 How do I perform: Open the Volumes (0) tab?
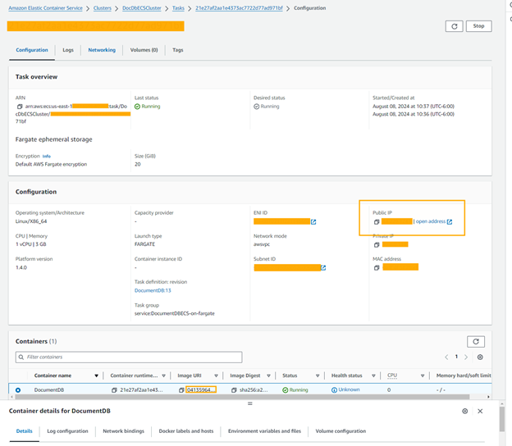point(144,50)
